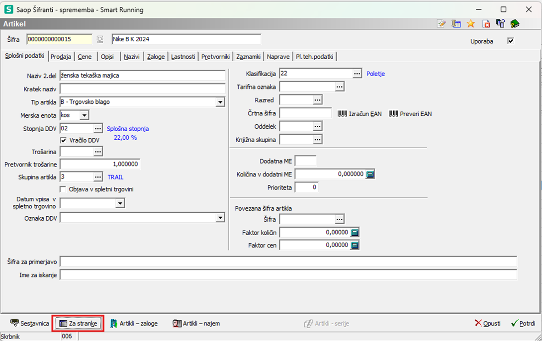Open Klasifikacija lookup ellipsis

(357, 74)
